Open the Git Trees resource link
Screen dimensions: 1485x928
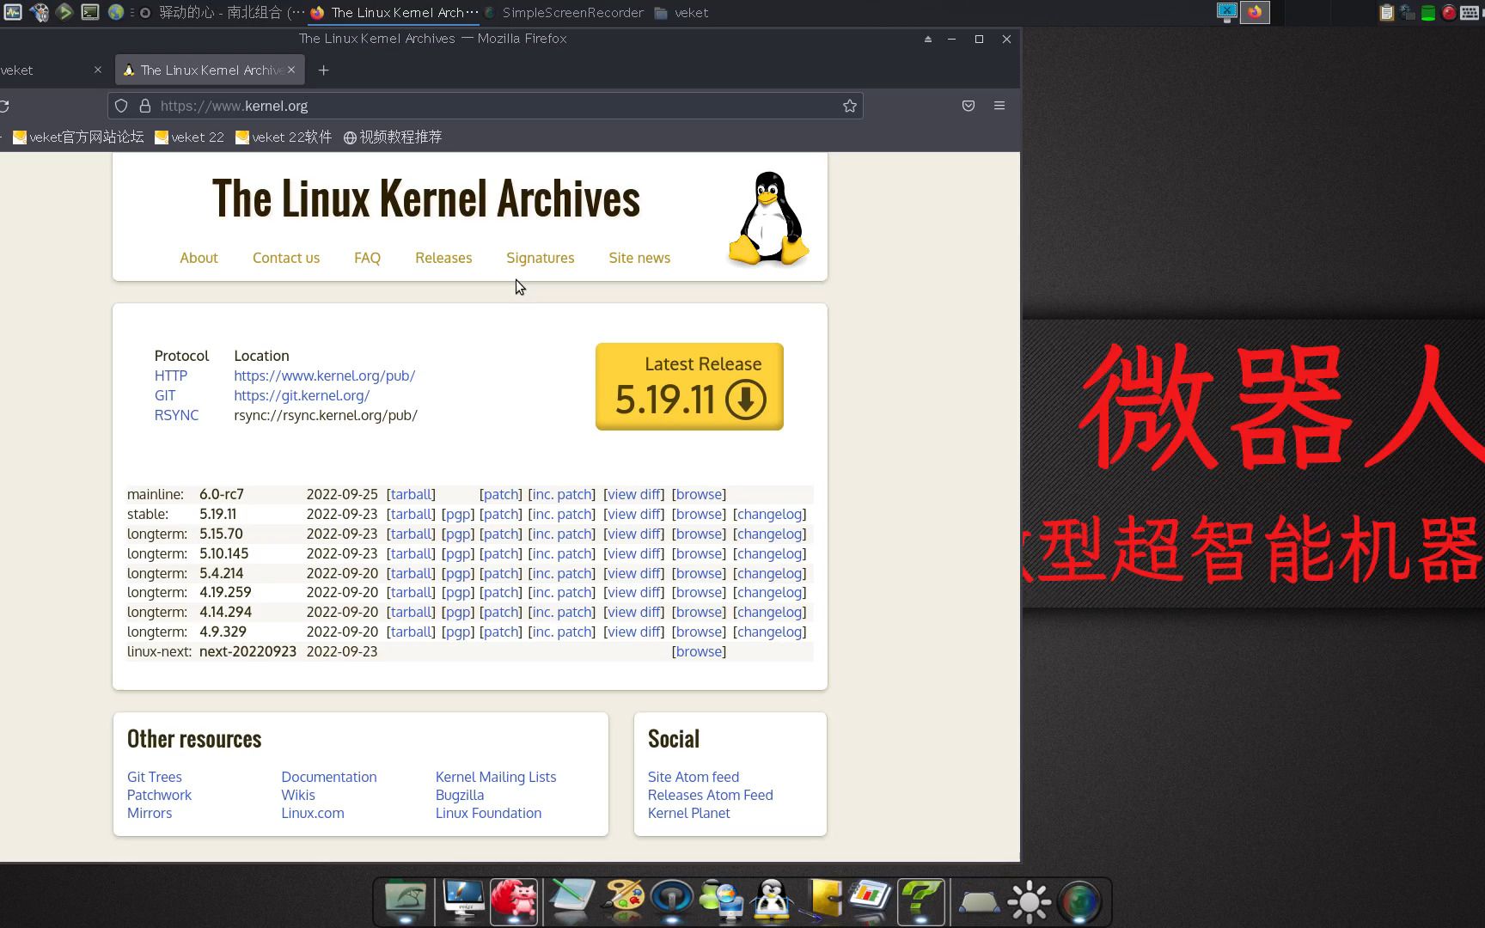(x=155, y=777)
